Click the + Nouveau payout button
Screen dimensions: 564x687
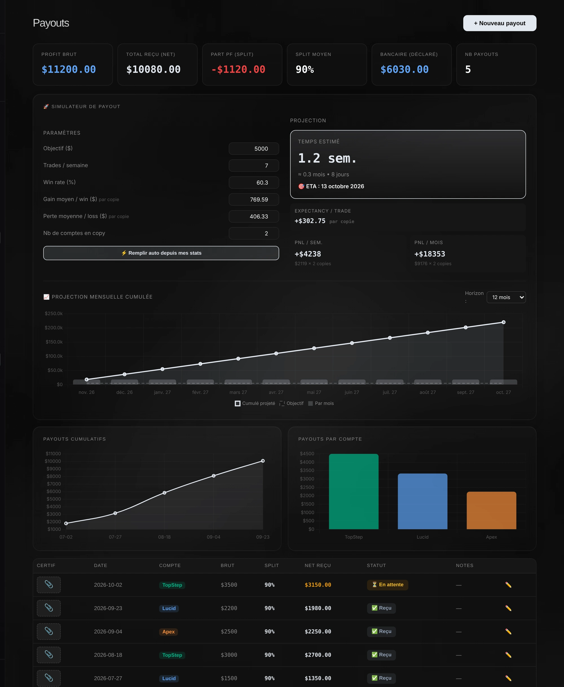(x=499, y=23)
